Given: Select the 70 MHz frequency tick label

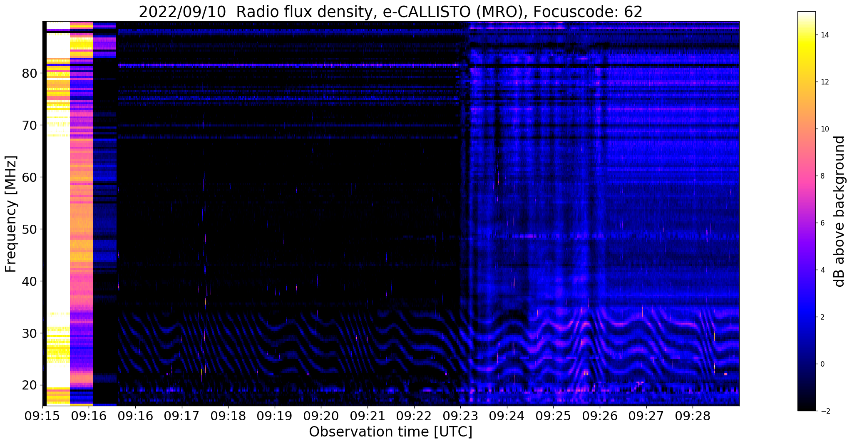Looking at the screenshot, I should pyautogui.click(x=29, y=125).
